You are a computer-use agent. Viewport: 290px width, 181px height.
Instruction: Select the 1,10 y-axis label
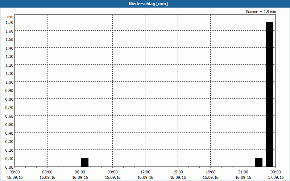(9, 74)
